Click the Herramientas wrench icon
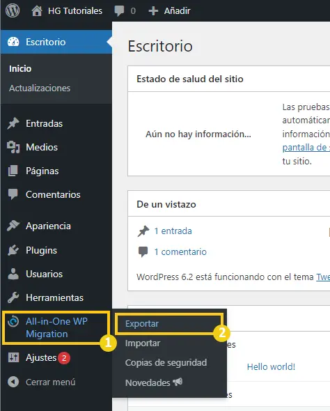This screenshot has width=330, height=411. coord(13,297)
